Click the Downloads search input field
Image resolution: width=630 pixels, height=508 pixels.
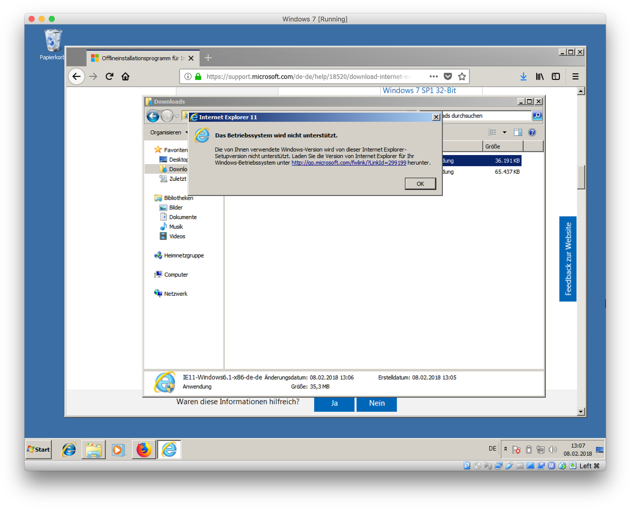pos(486,116)
